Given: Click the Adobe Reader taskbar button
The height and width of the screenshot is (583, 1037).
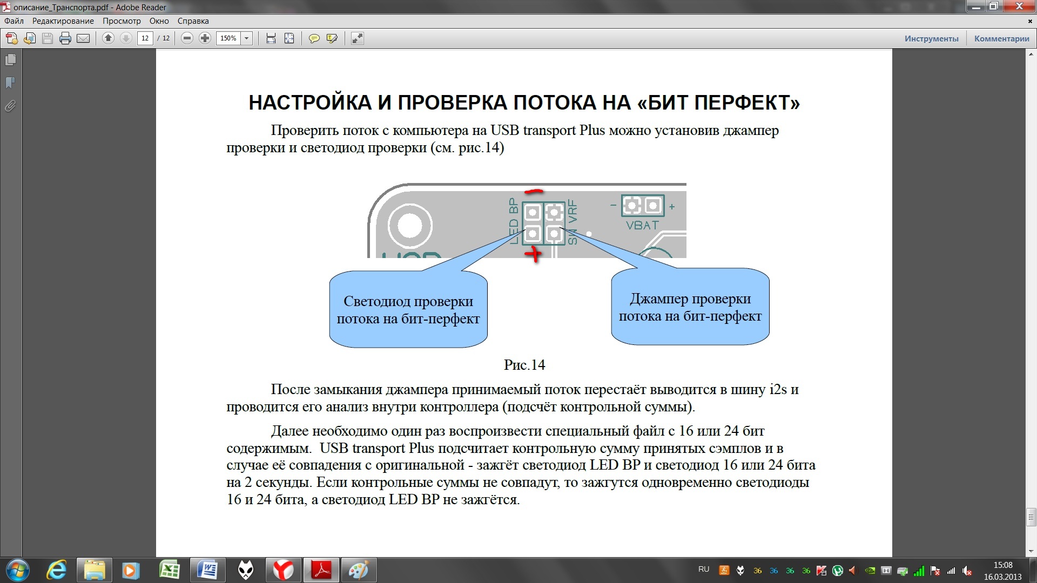Looking at the screenshot, I should click(x=321, y=570).
